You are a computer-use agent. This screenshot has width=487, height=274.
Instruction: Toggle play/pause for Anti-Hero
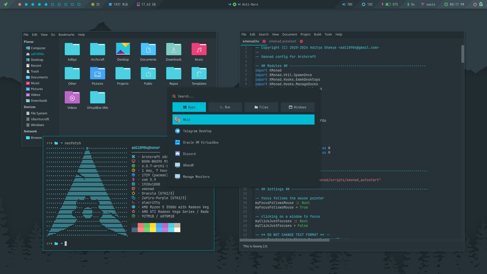235,4
